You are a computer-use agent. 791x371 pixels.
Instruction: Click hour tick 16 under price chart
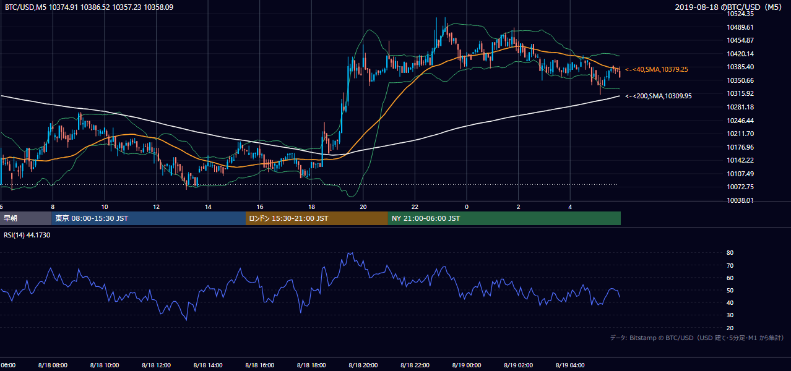(260, 207)
